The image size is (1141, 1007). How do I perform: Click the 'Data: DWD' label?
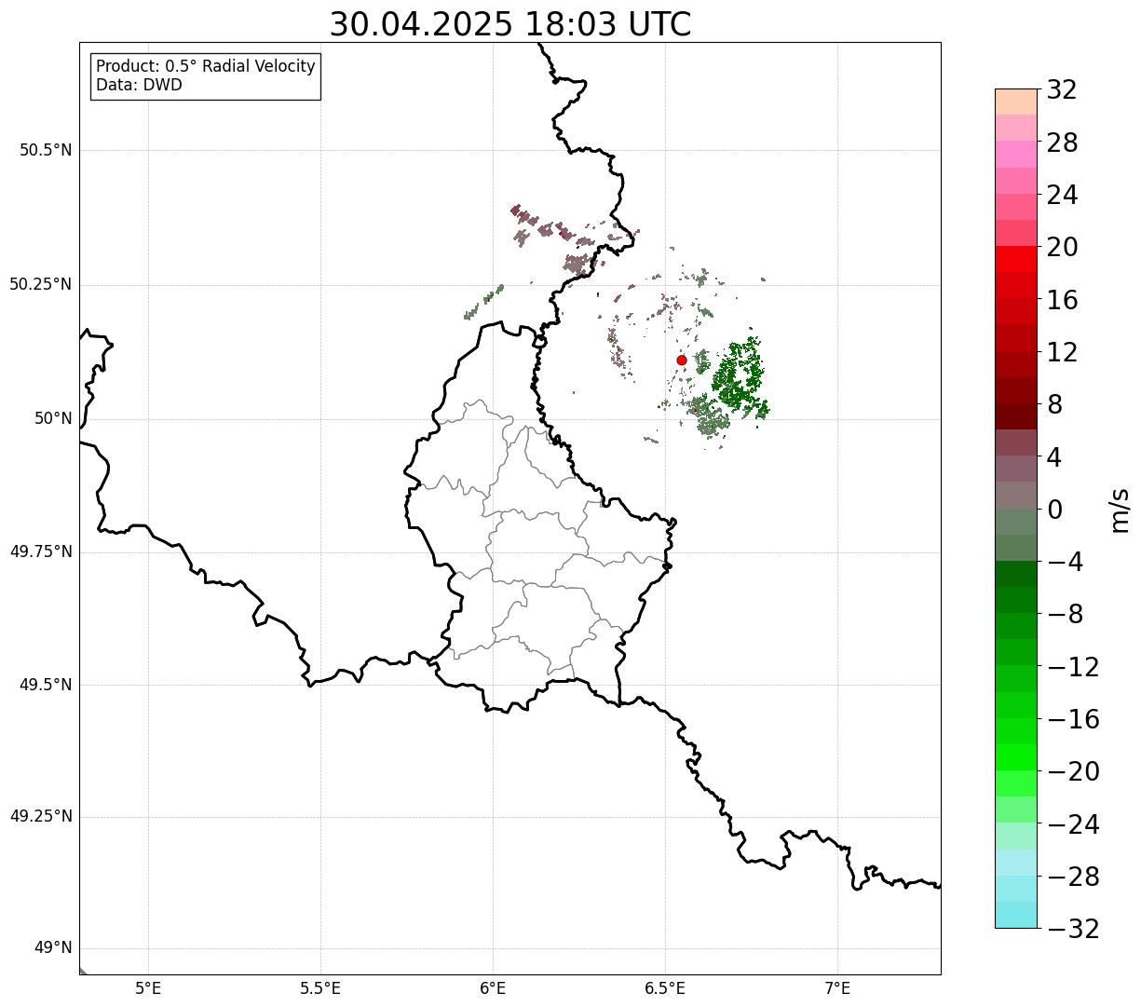140,86
